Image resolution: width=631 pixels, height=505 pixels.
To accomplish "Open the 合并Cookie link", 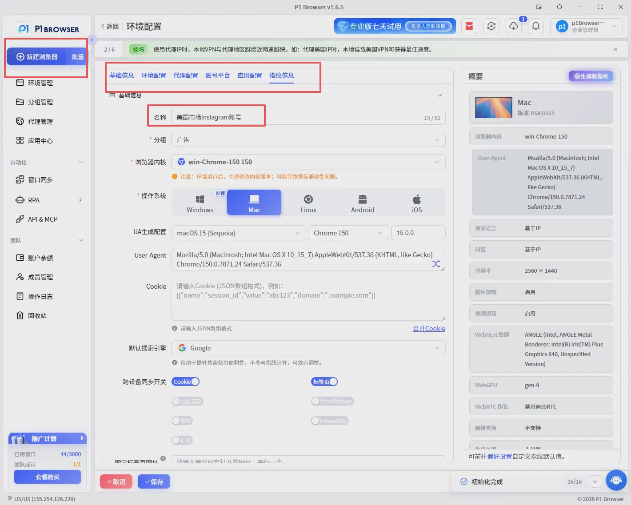I will 429,329.
